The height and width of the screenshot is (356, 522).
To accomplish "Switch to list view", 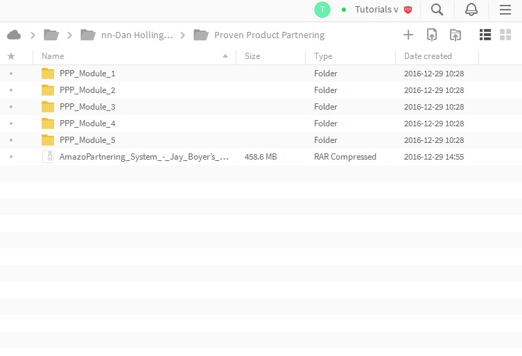I will click(485, 35).
